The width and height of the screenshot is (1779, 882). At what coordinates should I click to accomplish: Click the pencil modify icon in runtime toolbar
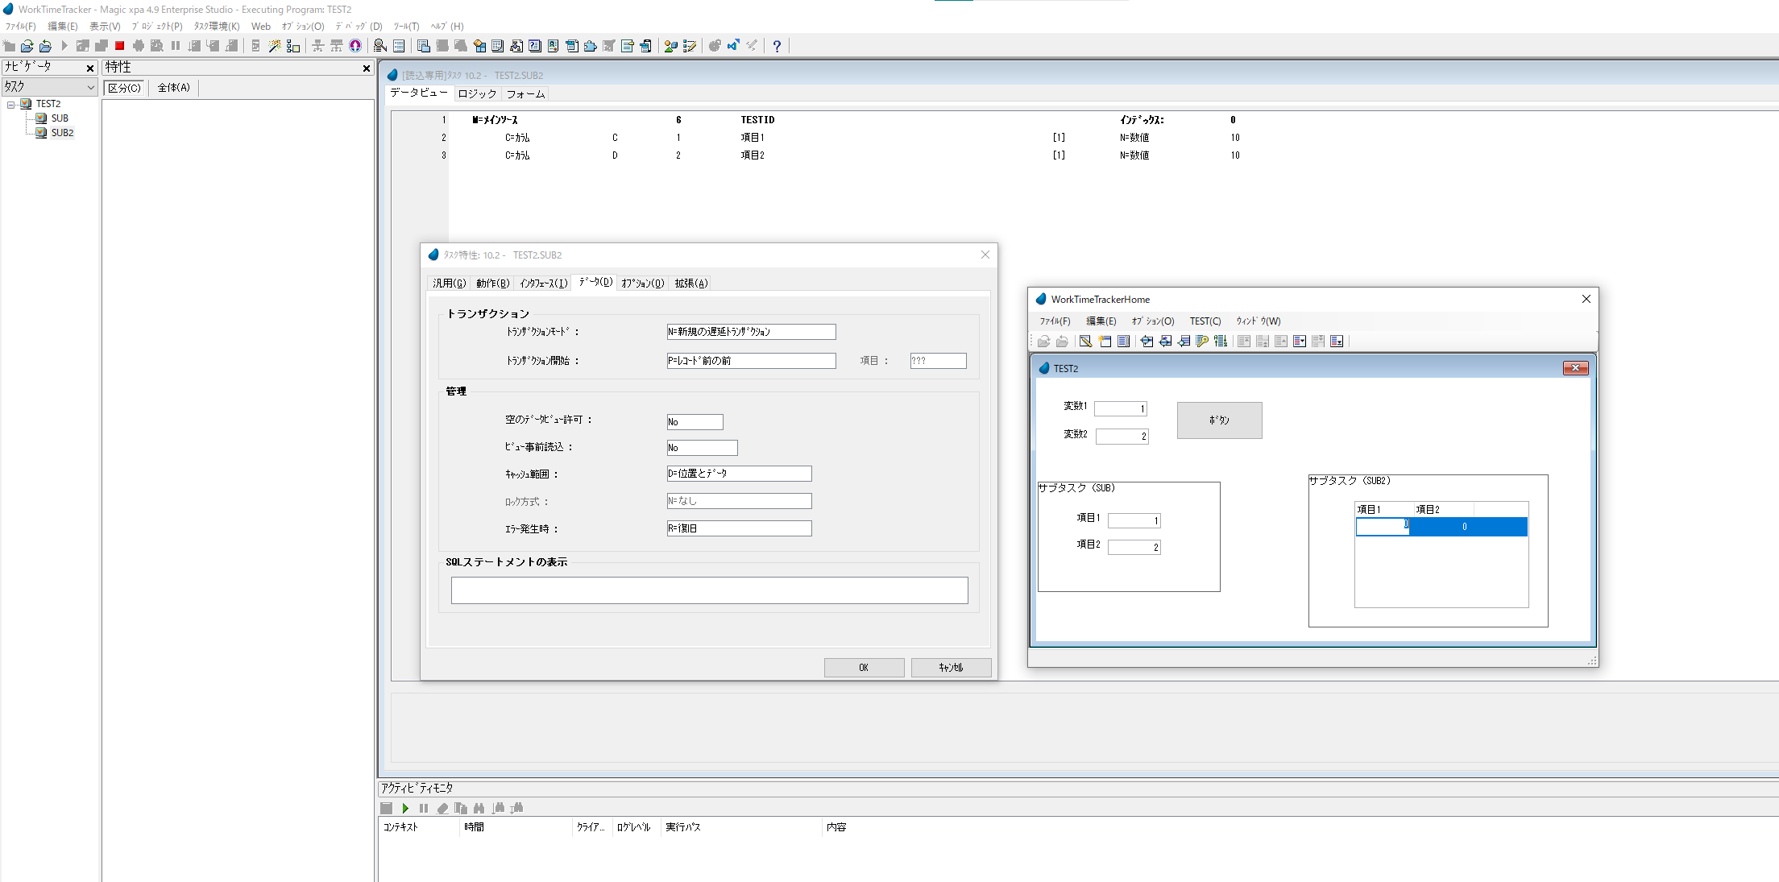click(1086, 342)
